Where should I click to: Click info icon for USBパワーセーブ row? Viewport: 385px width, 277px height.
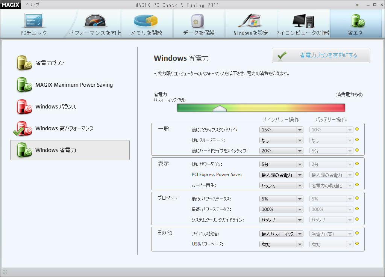coord(357,244)
